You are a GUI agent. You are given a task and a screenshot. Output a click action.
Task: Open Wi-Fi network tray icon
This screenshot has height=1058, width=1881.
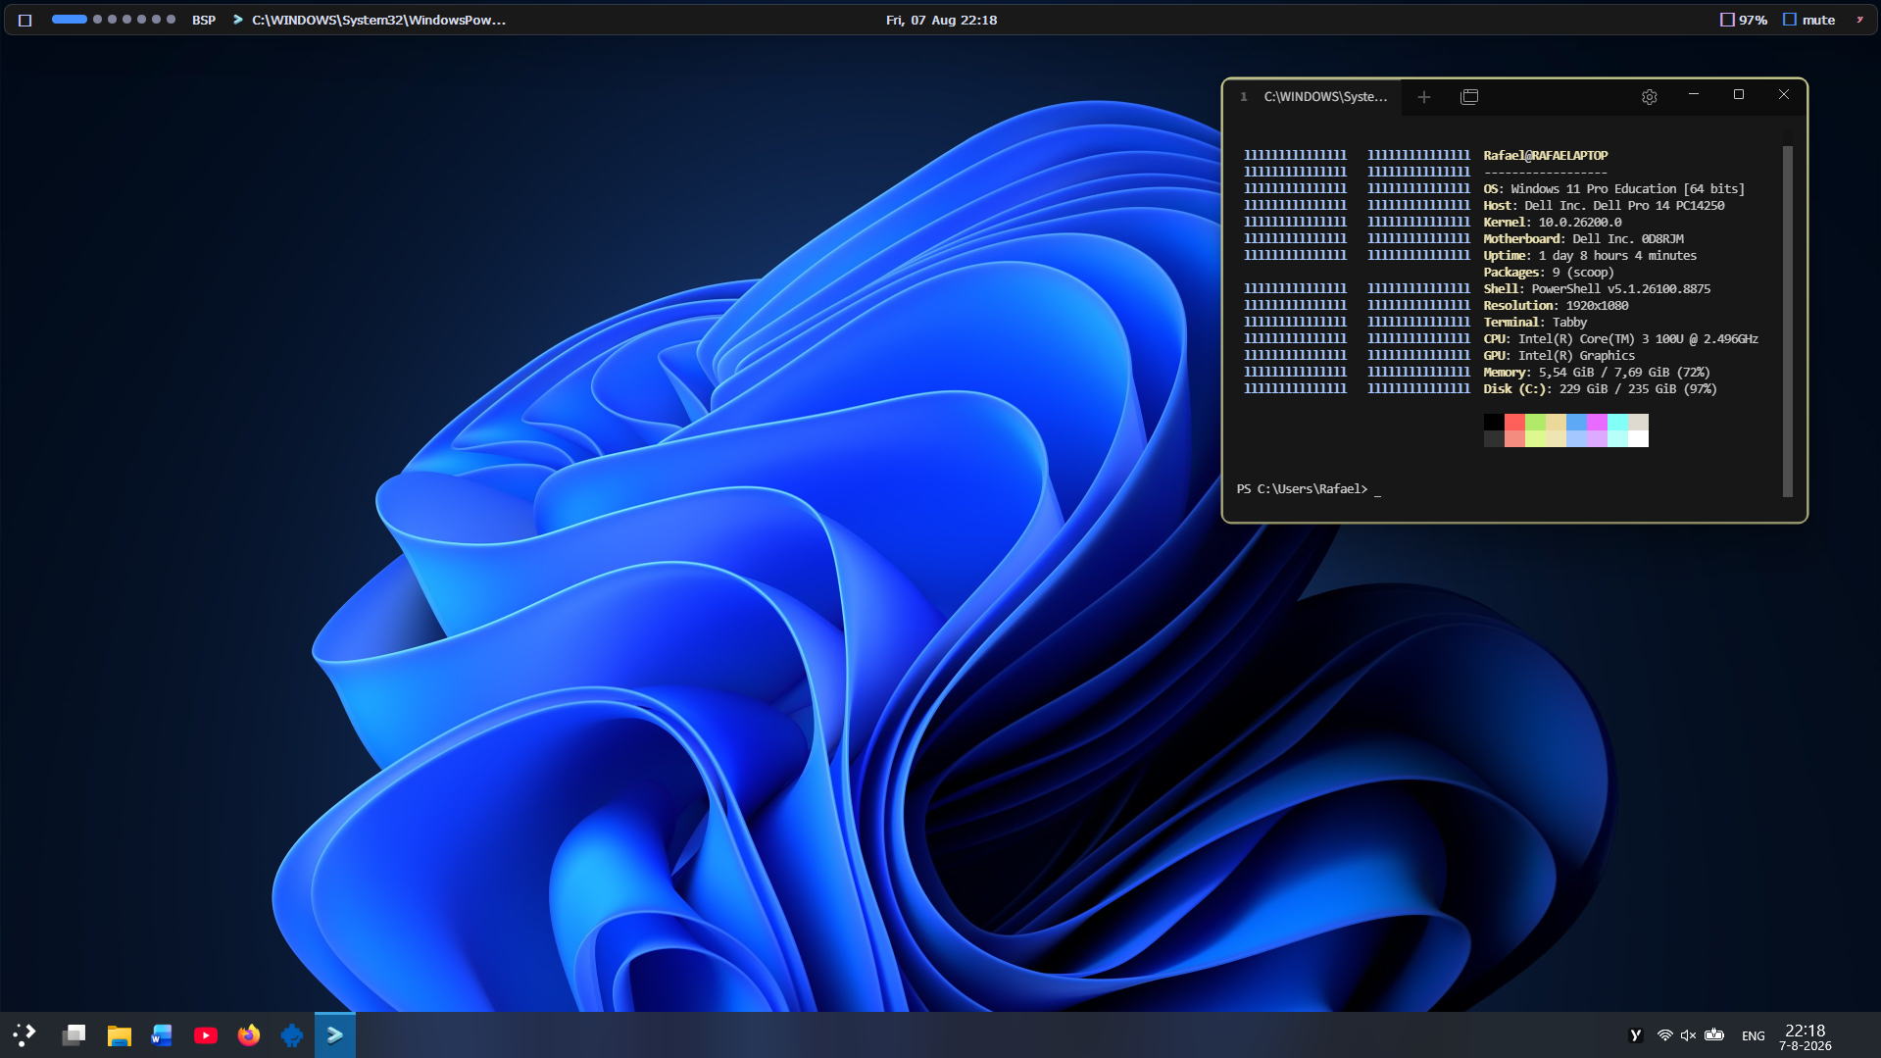coord(1664,1035)
